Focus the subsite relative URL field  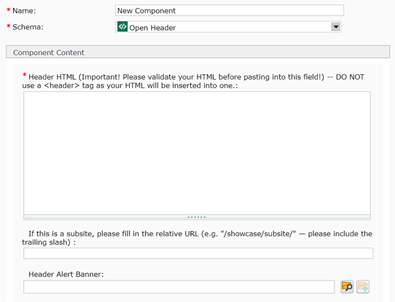click(198, 253)
